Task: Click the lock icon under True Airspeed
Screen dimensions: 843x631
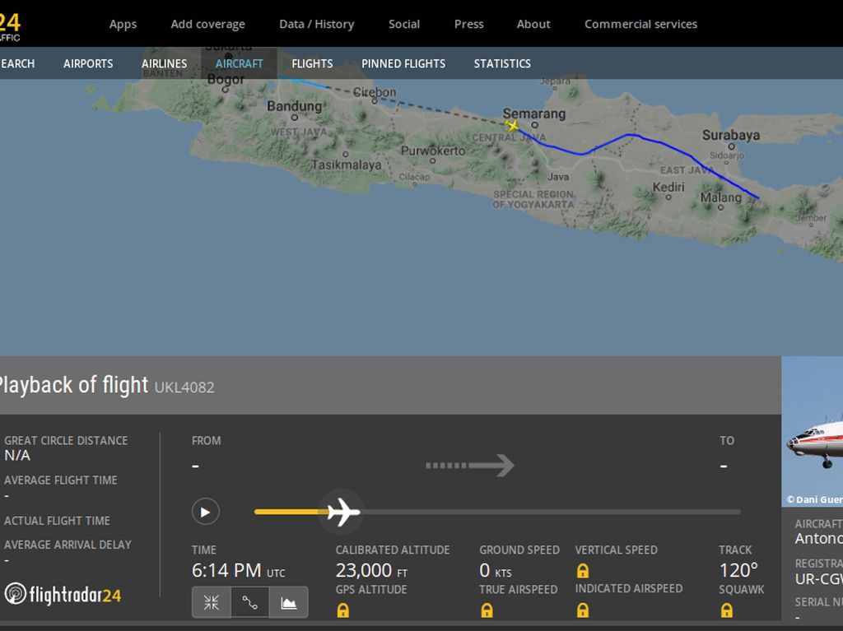Action: tap(487, 610)
